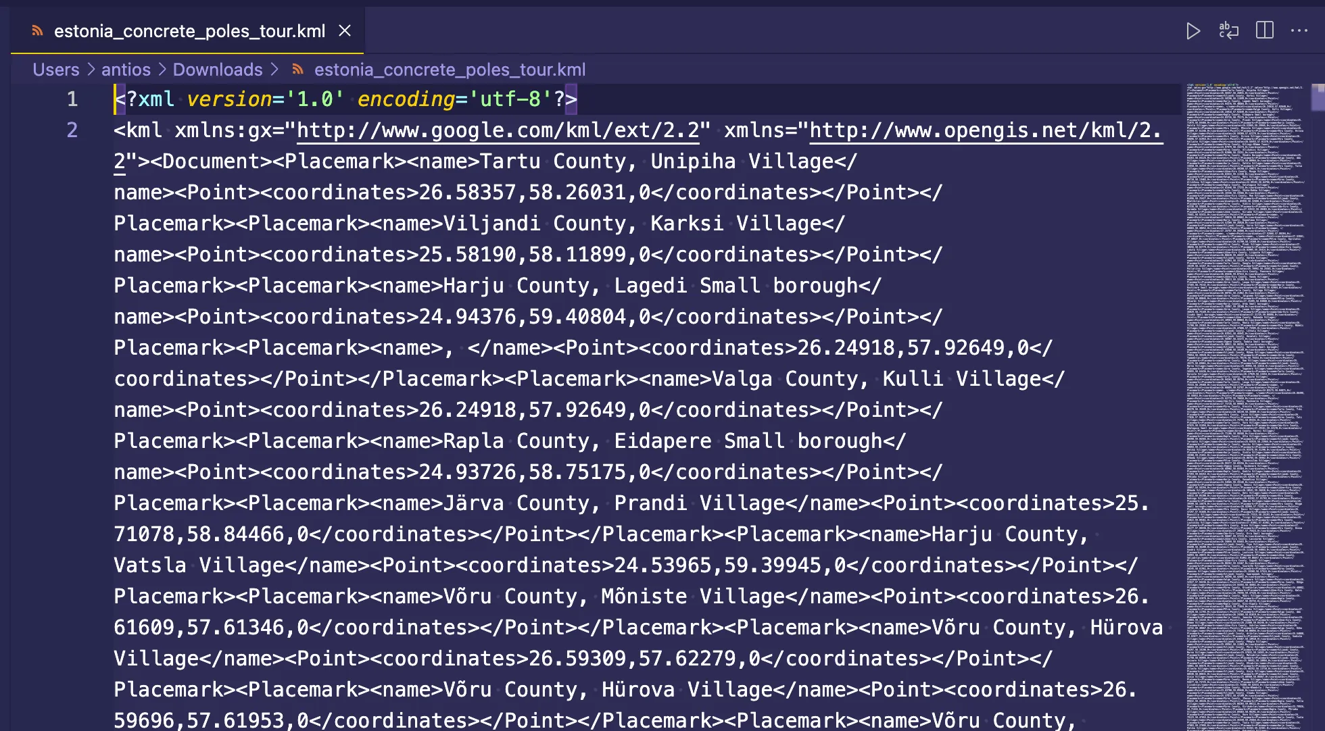Click the Run play icon in the editor toolbar
Image resolution: width=1325 pixels, height=731 pixels.
click(1193, 31)
